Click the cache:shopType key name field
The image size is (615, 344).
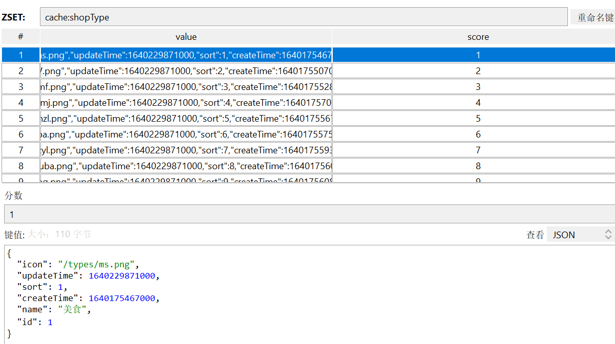coord(304,17)
